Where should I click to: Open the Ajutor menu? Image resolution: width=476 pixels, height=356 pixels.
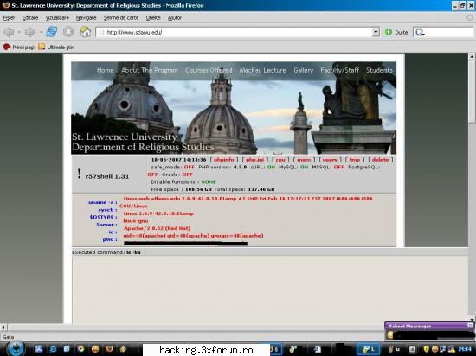coord(175,18)
